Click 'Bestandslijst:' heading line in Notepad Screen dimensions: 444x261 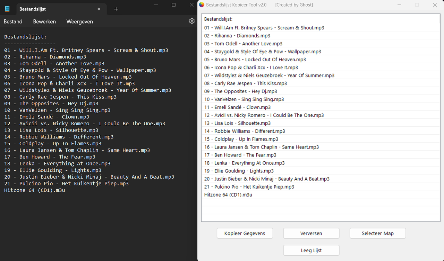tap(25, 37)
